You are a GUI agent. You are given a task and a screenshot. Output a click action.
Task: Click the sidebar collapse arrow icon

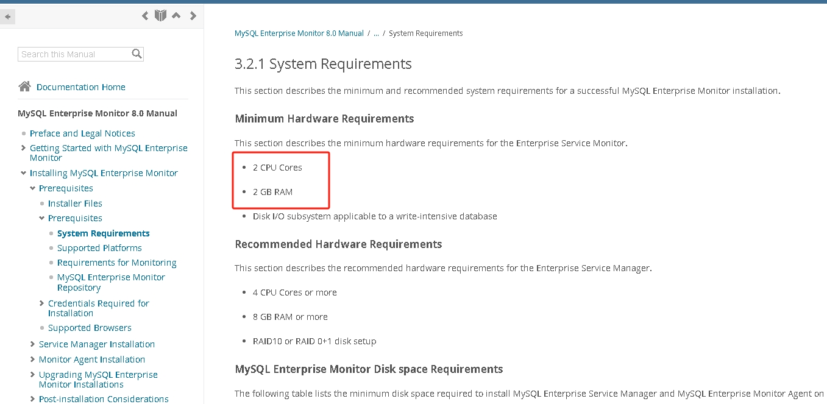(8, 16)
